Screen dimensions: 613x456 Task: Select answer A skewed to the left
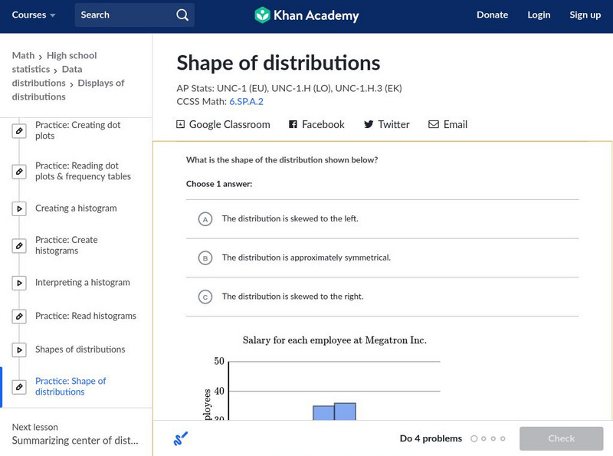pyautogui.click(x=205, y=219)
